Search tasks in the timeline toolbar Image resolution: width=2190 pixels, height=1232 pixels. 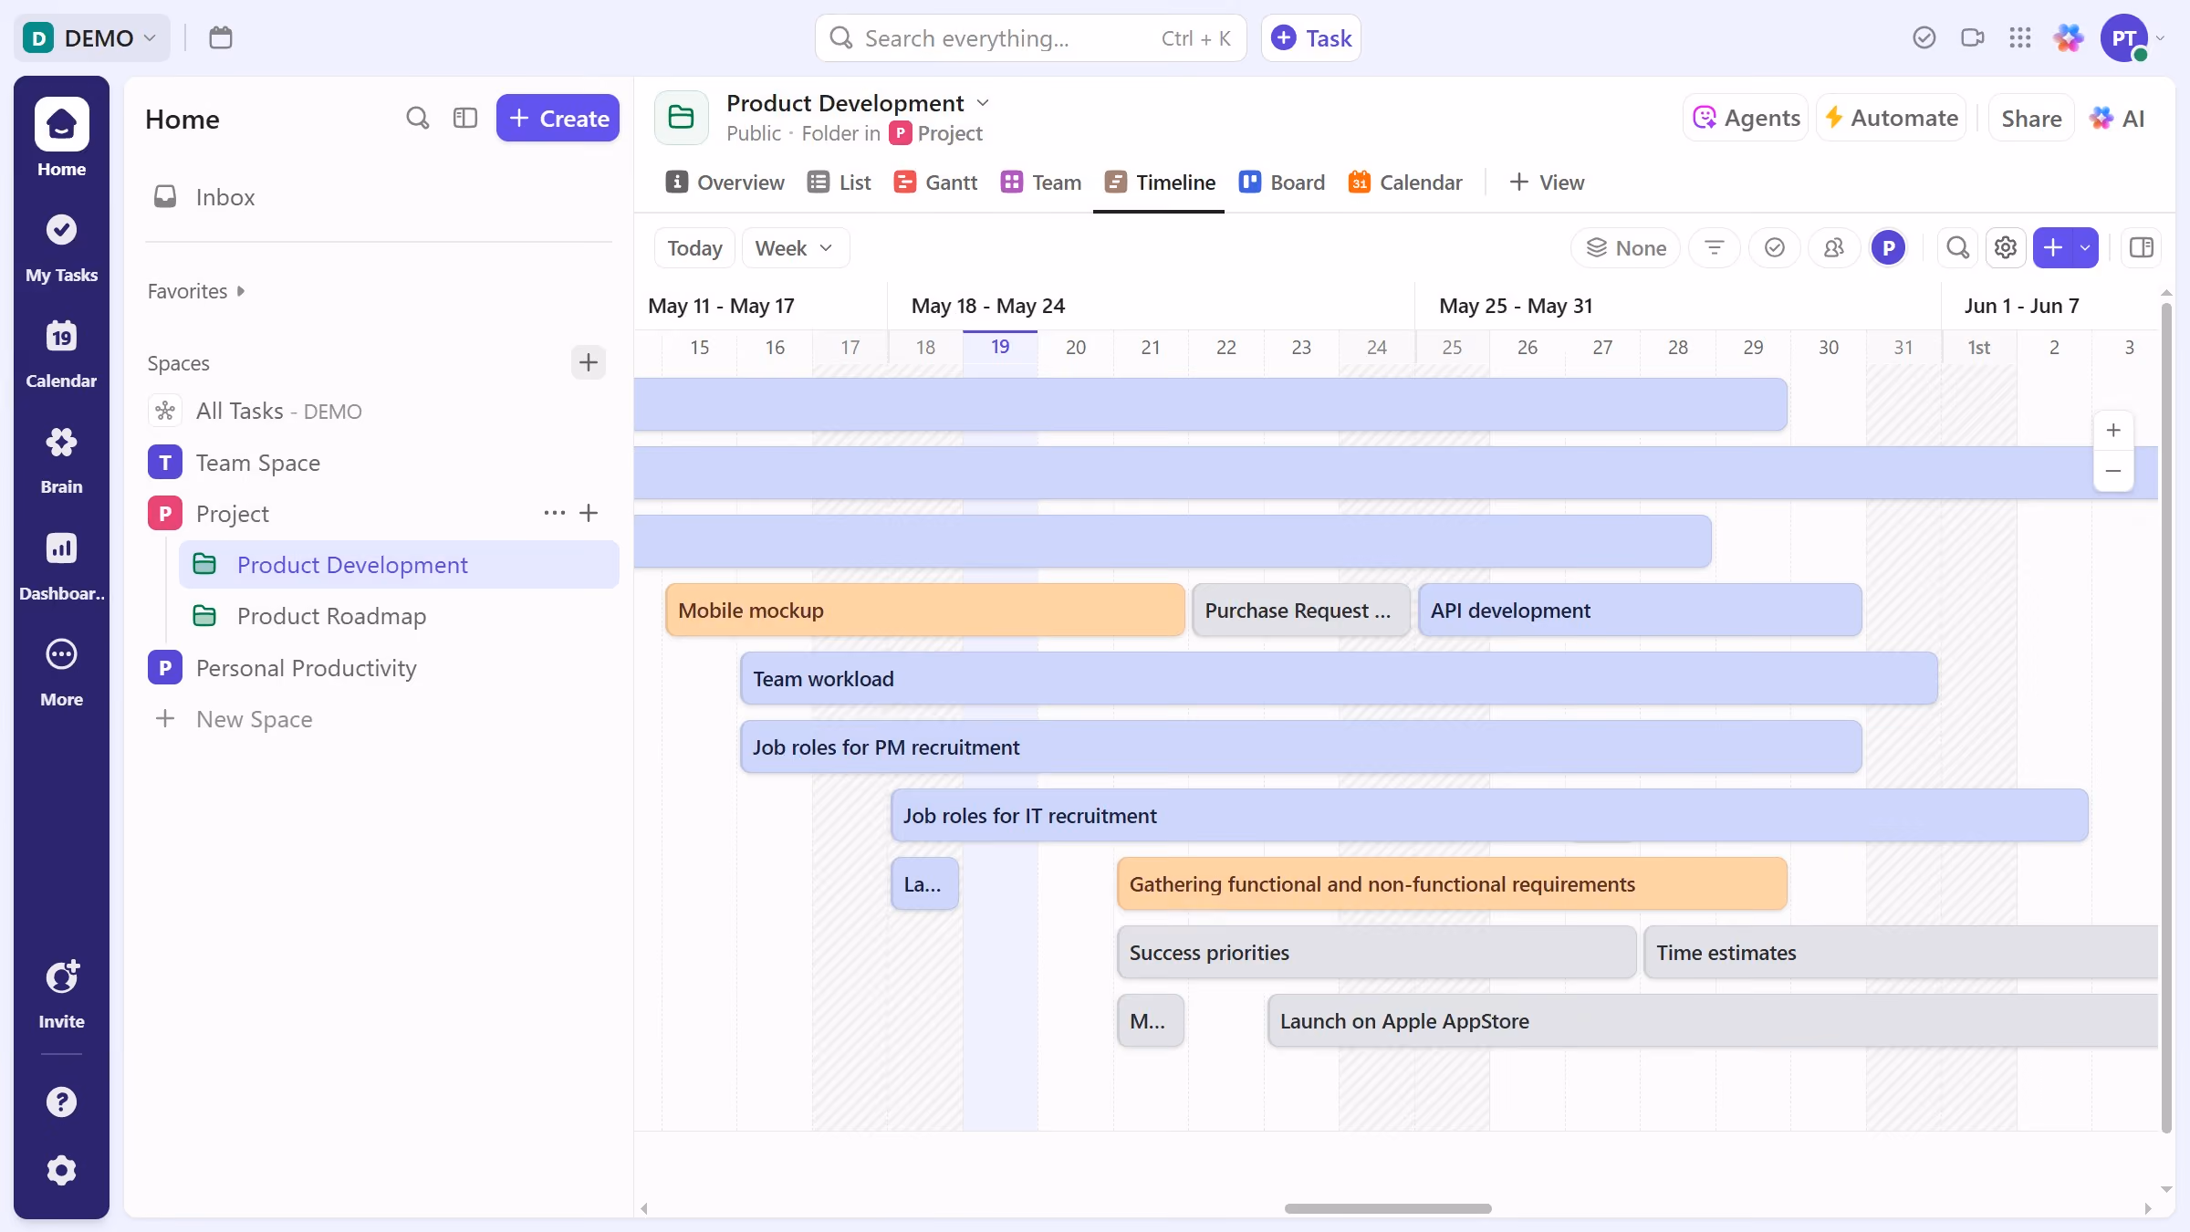[1957, 247]
